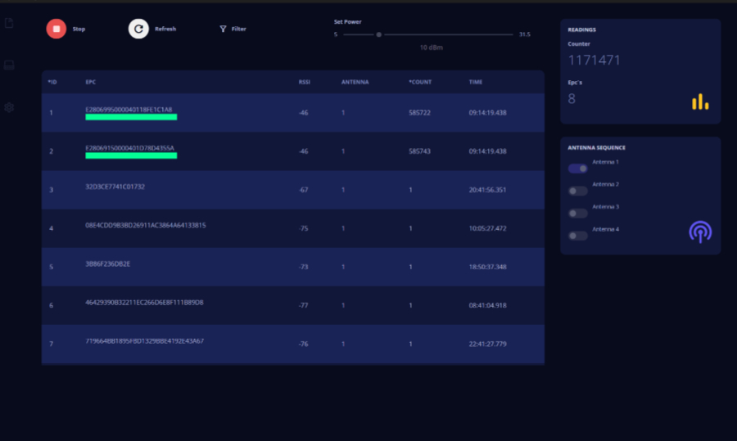This screenshot has height=441, width=737.
Task: Disable the Antenna 1 toggle
Action: 578,169
